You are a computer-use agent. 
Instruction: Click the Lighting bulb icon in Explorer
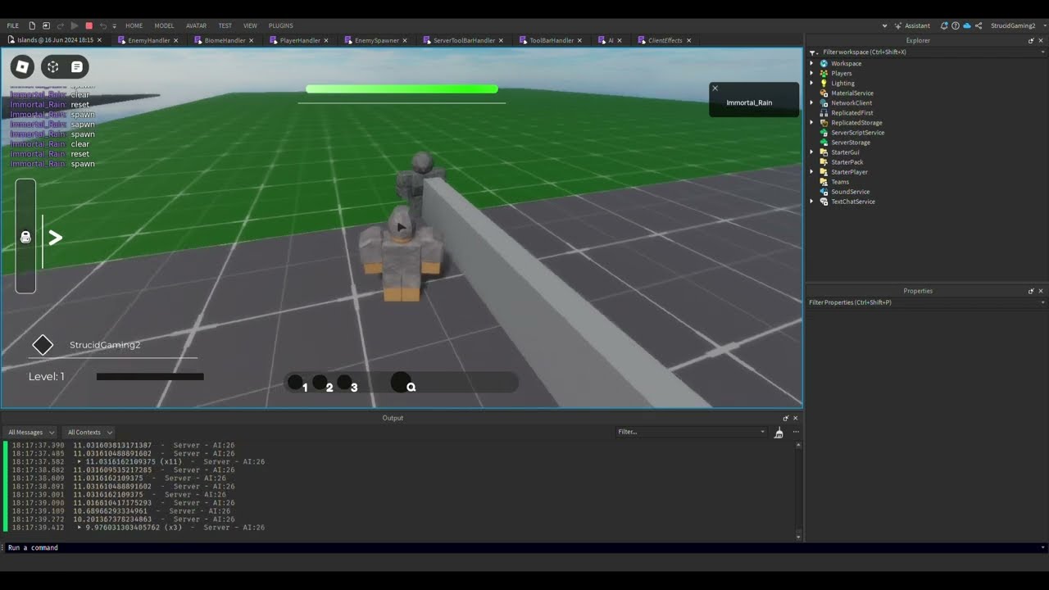(x=824, y=83)
